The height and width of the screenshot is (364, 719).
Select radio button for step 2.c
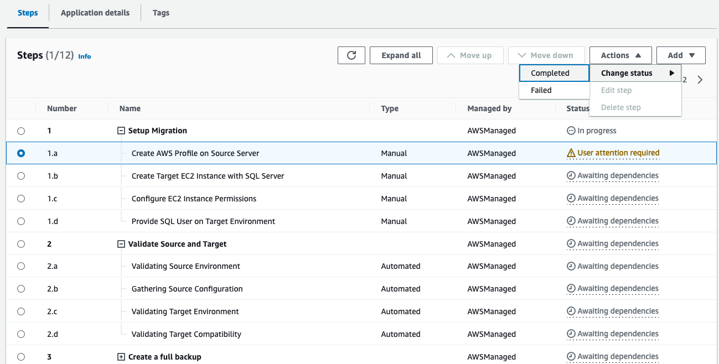click(21, 311)
